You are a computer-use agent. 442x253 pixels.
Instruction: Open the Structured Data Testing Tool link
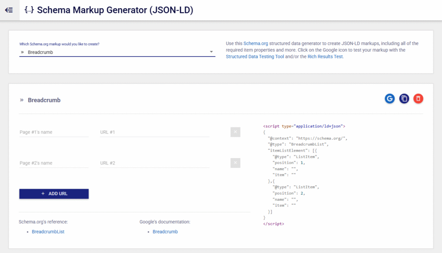click(x=255, y=57)
